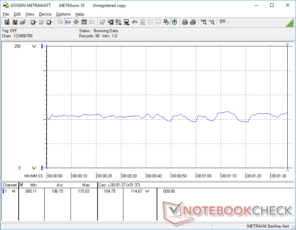
Task: Click the speech bubble comment icon
Action: (x=222, y=22)
